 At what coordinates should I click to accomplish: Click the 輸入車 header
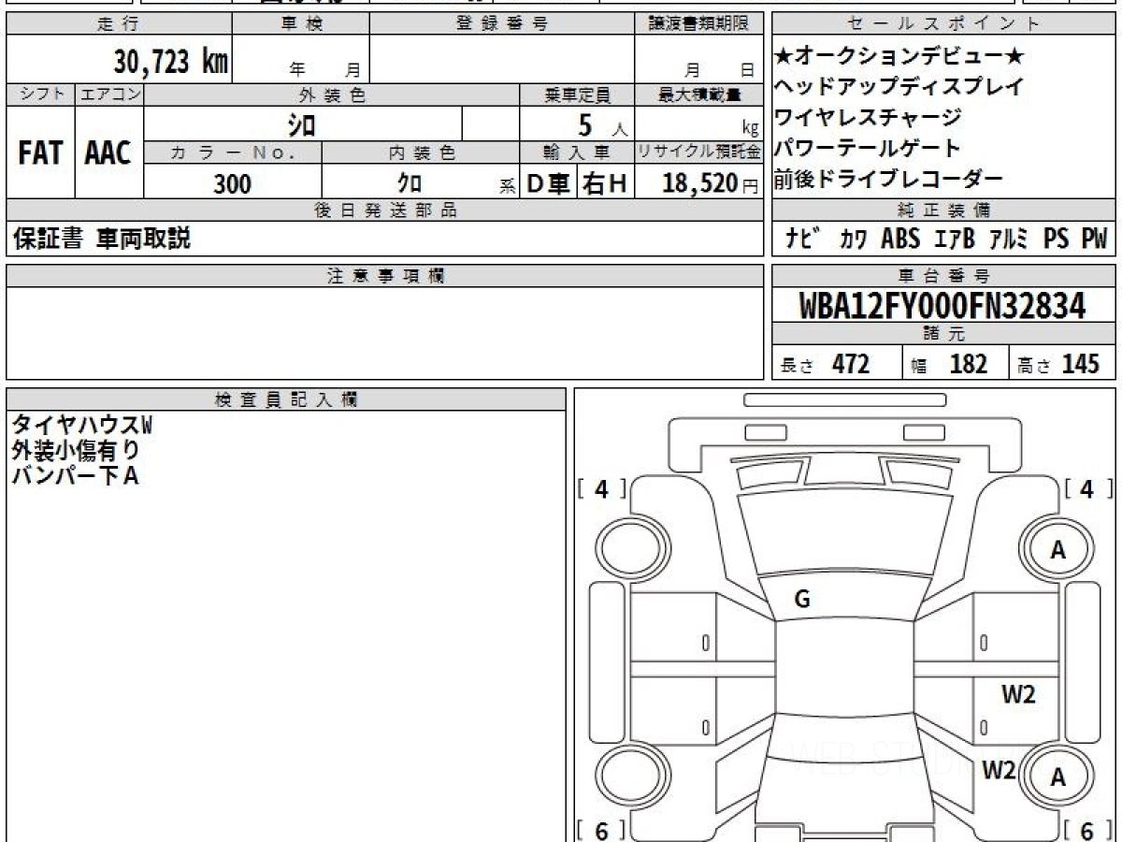click(x=577, y=152)
